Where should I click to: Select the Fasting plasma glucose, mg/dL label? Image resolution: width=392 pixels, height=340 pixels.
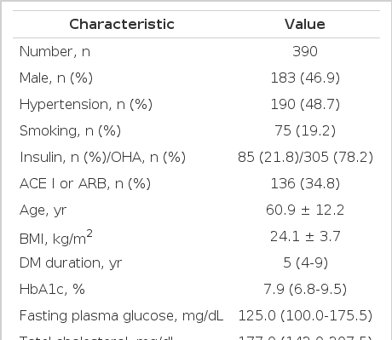121,316
